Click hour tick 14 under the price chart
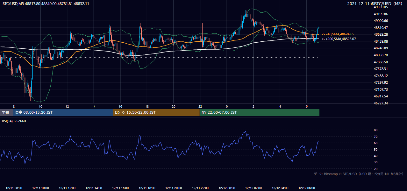 (x=94, y=106)
